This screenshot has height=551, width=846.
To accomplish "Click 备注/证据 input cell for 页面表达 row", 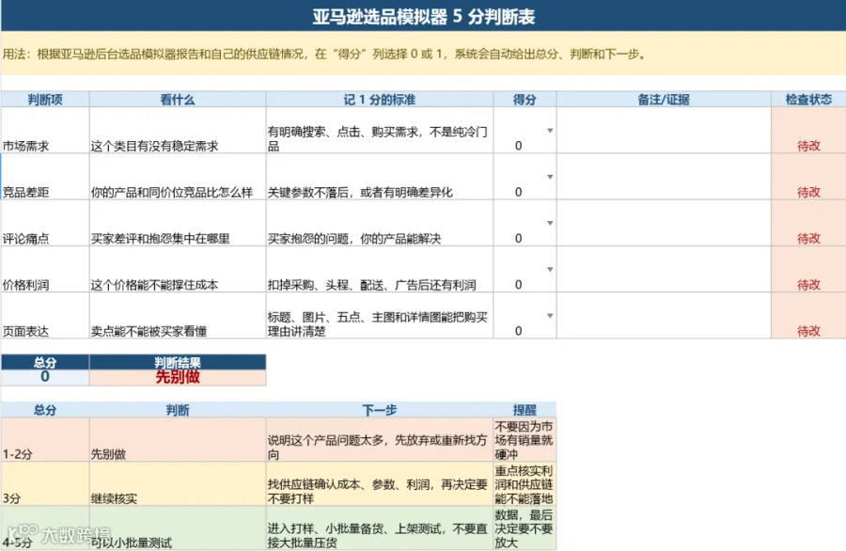I will click(x=664, y=316).
